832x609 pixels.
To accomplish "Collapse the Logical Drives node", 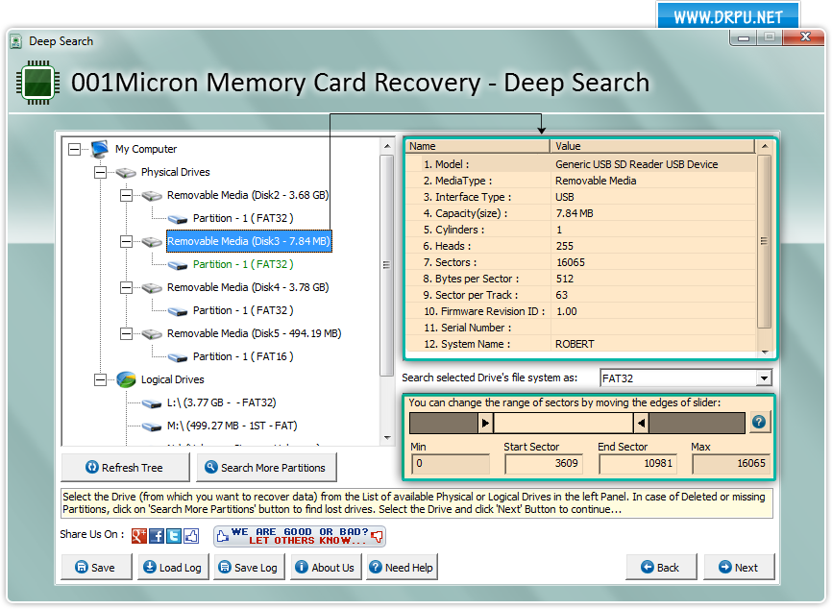I will tap(100, 379).
